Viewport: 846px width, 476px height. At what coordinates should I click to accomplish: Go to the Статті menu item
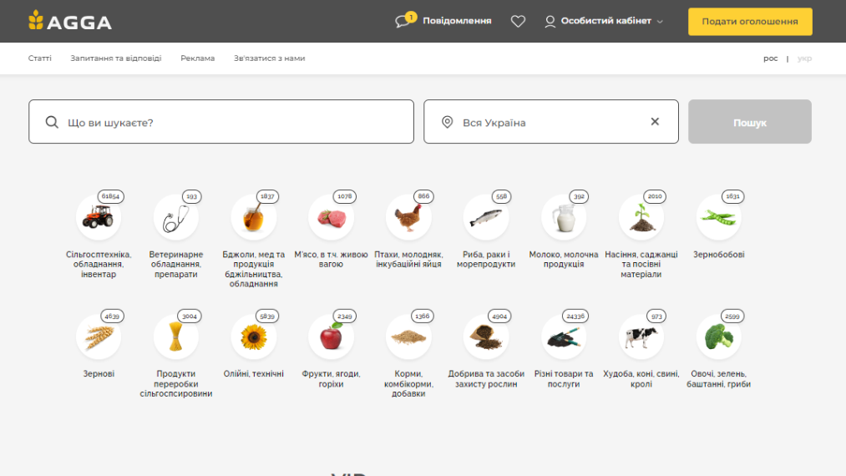click(40, 58)
